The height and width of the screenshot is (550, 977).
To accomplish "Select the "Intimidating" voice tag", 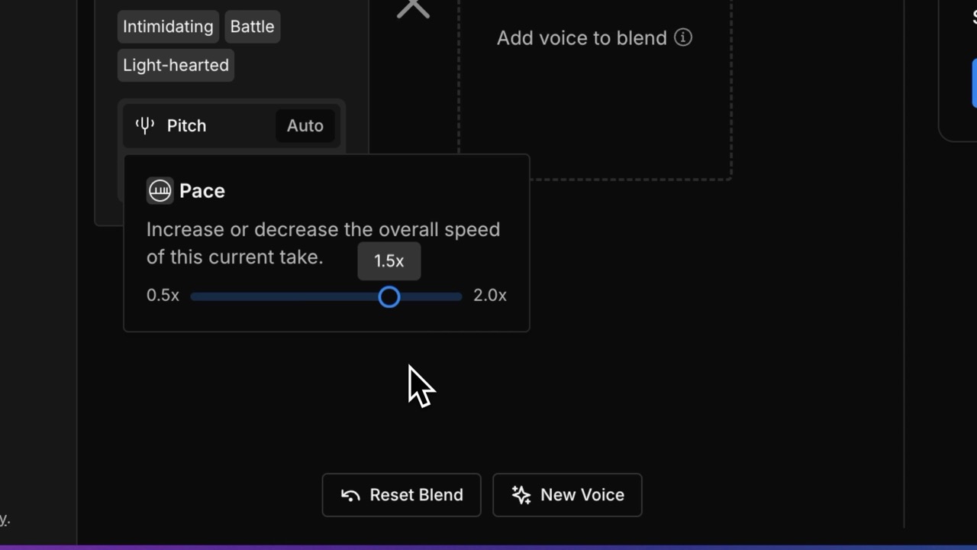I will click(x=167, y=26).
